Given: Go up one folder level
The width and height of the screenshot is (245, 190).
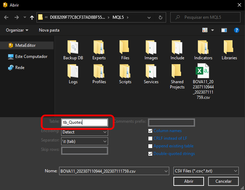Looking at the screenshot, I should point(32,17).
